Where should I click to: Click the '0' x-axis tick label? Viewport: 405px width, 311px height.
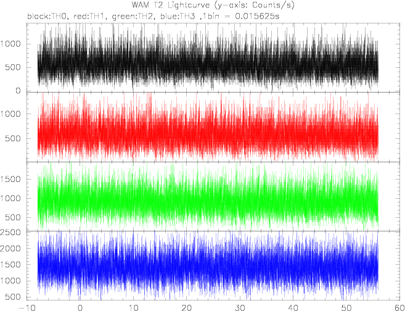80,308
